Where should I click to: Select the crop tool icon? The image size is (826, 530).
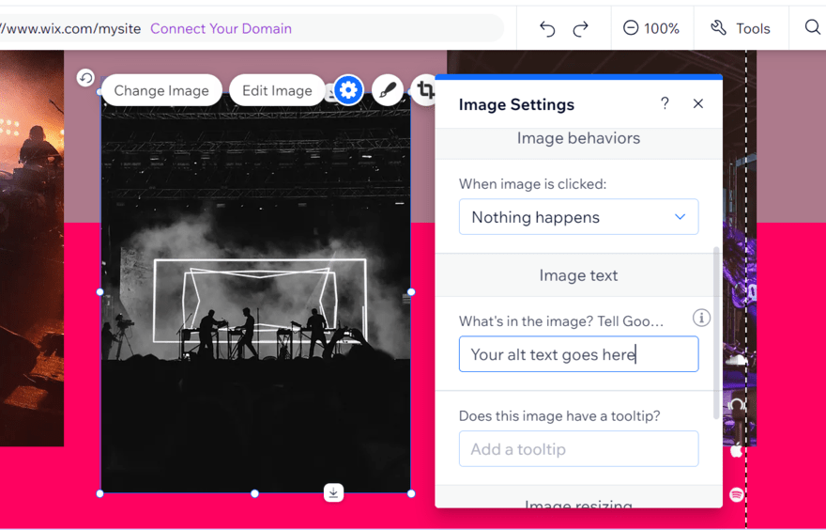click(424, 90)
